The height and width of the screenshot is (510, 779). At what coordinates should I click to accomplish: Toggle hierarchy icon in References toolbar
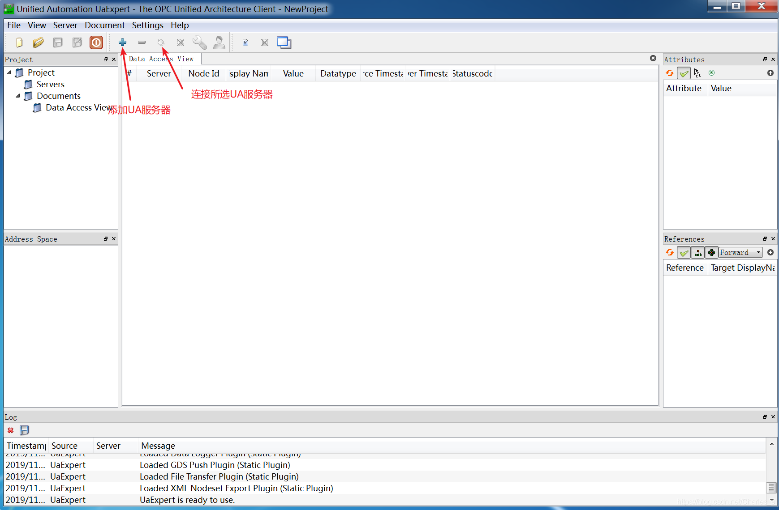[x=698, y=252]
